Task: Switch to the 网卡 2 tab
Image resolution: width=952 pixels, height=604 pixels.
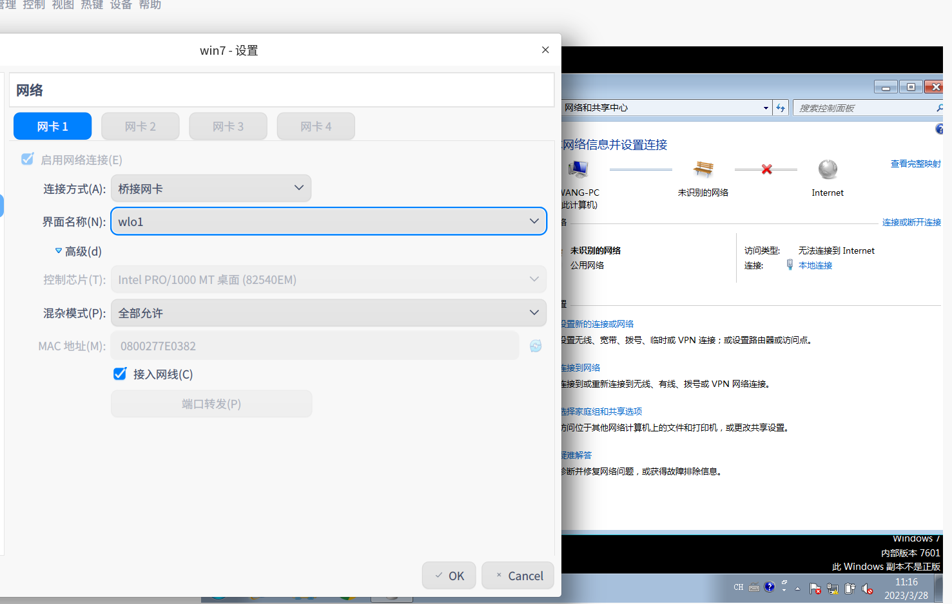Action: point(141,126)
